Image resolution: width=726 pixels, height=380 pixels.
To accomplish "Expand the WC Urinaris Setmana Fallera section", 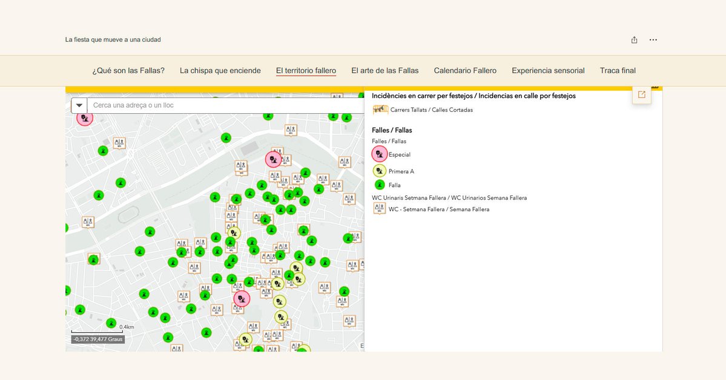I will pyautogui.click(x=449, y=197).
